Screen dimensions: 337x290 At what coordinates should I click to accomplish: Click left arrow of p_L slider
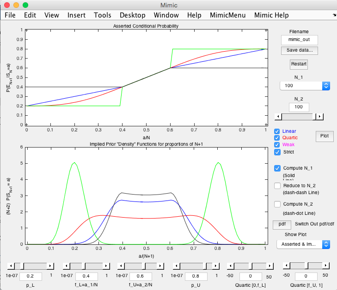point(11,266)
